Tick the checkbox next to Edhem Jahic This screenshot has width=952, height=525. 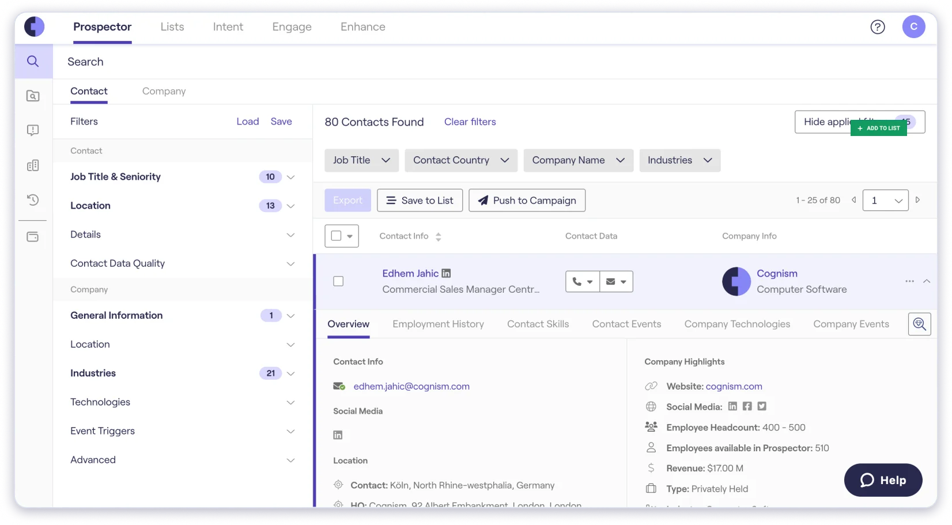(338, 281)
